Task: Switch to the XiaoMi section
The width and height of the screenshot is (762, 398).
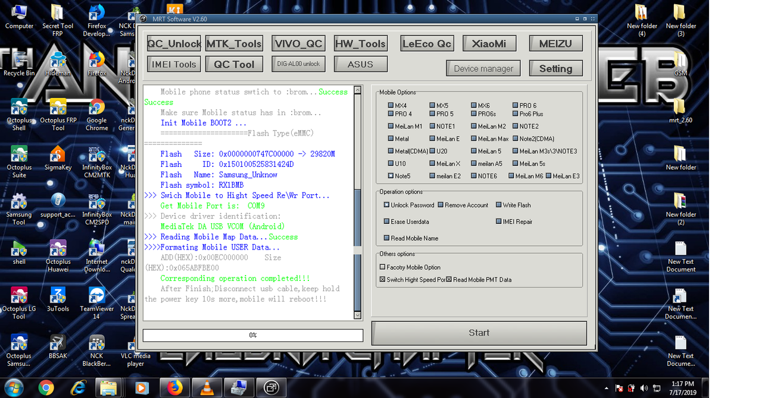Action: pyautogui.click(x=489, y=43)
